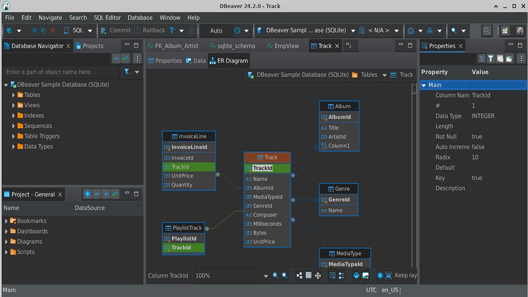
Task: Click the new database connection plug icon
Action: tap(9, 31)
